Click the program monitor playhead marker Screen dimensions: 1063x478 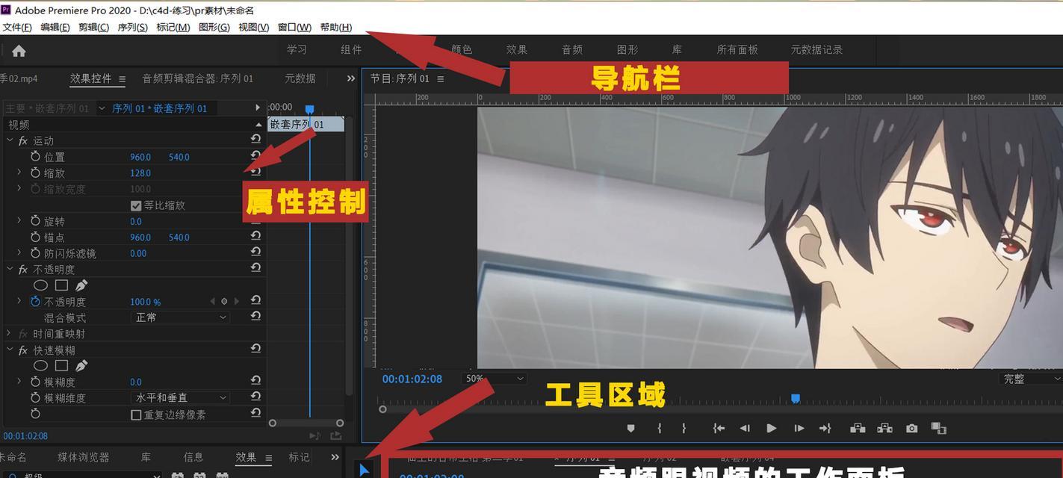796,399
